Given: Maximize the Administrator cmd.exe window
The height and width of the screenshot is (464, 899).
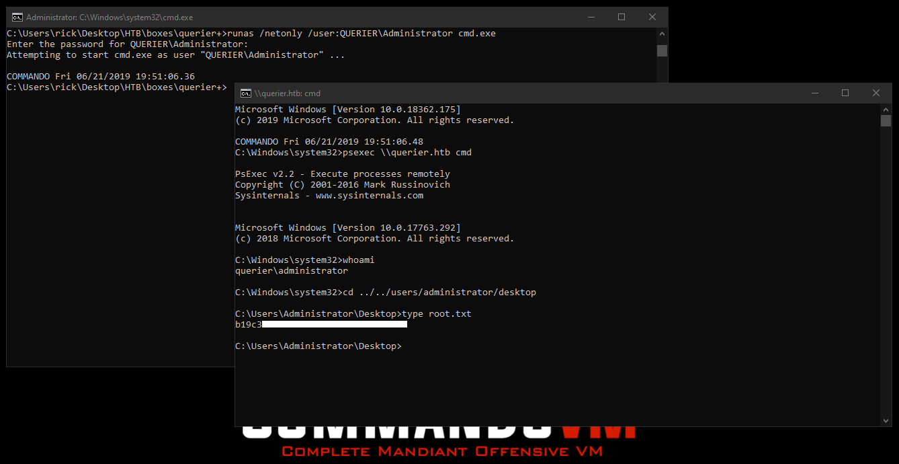Looking at the screenshot, I should (622, 17).
